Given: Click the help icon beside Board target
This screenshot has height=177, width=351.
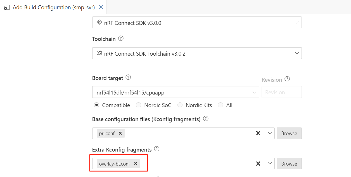Looking at the screenshot, I should click(128, 77).
